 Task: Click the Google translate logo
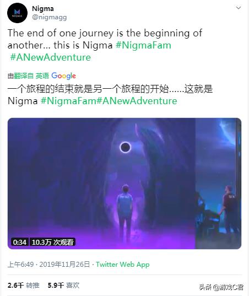(x=63, y=76)
